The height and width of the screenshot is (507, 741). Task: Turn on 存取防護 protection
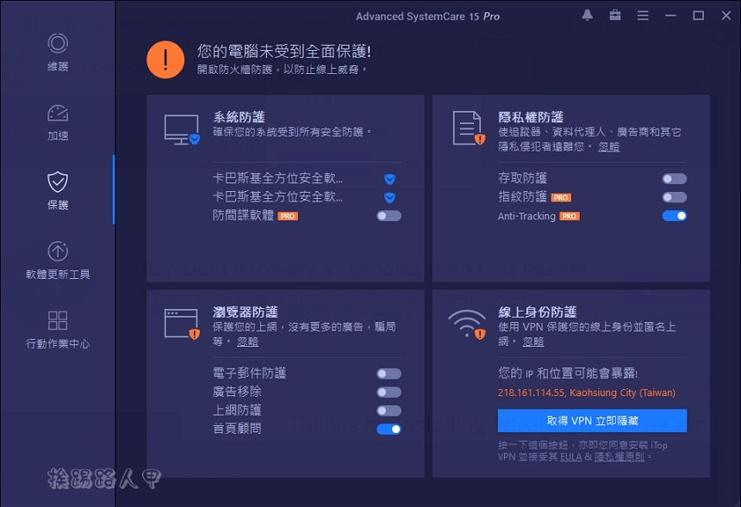coord(673,177)
